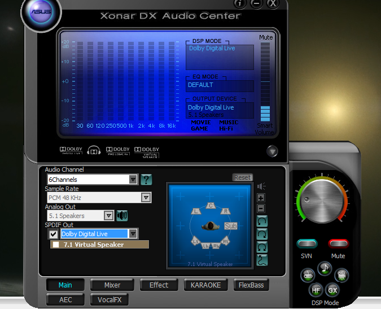Enable the HF Hi-Fi mode button

pyautogui.click(x=316, y=290)
